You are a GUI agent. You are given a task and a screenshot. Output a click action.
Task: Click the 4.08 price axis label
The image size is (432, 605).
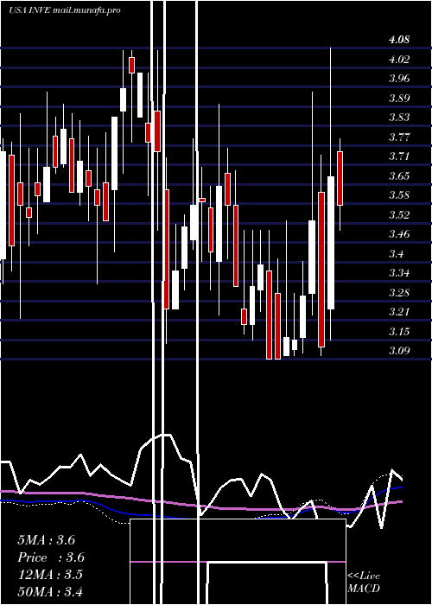coord(399,40)
